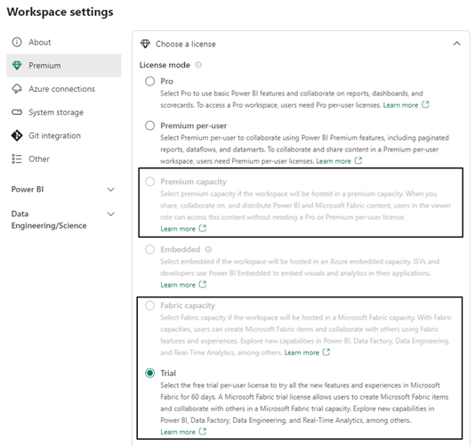Open the Git integration tab
This screenshot has height=446, width=475.
(x=64, y=135)
